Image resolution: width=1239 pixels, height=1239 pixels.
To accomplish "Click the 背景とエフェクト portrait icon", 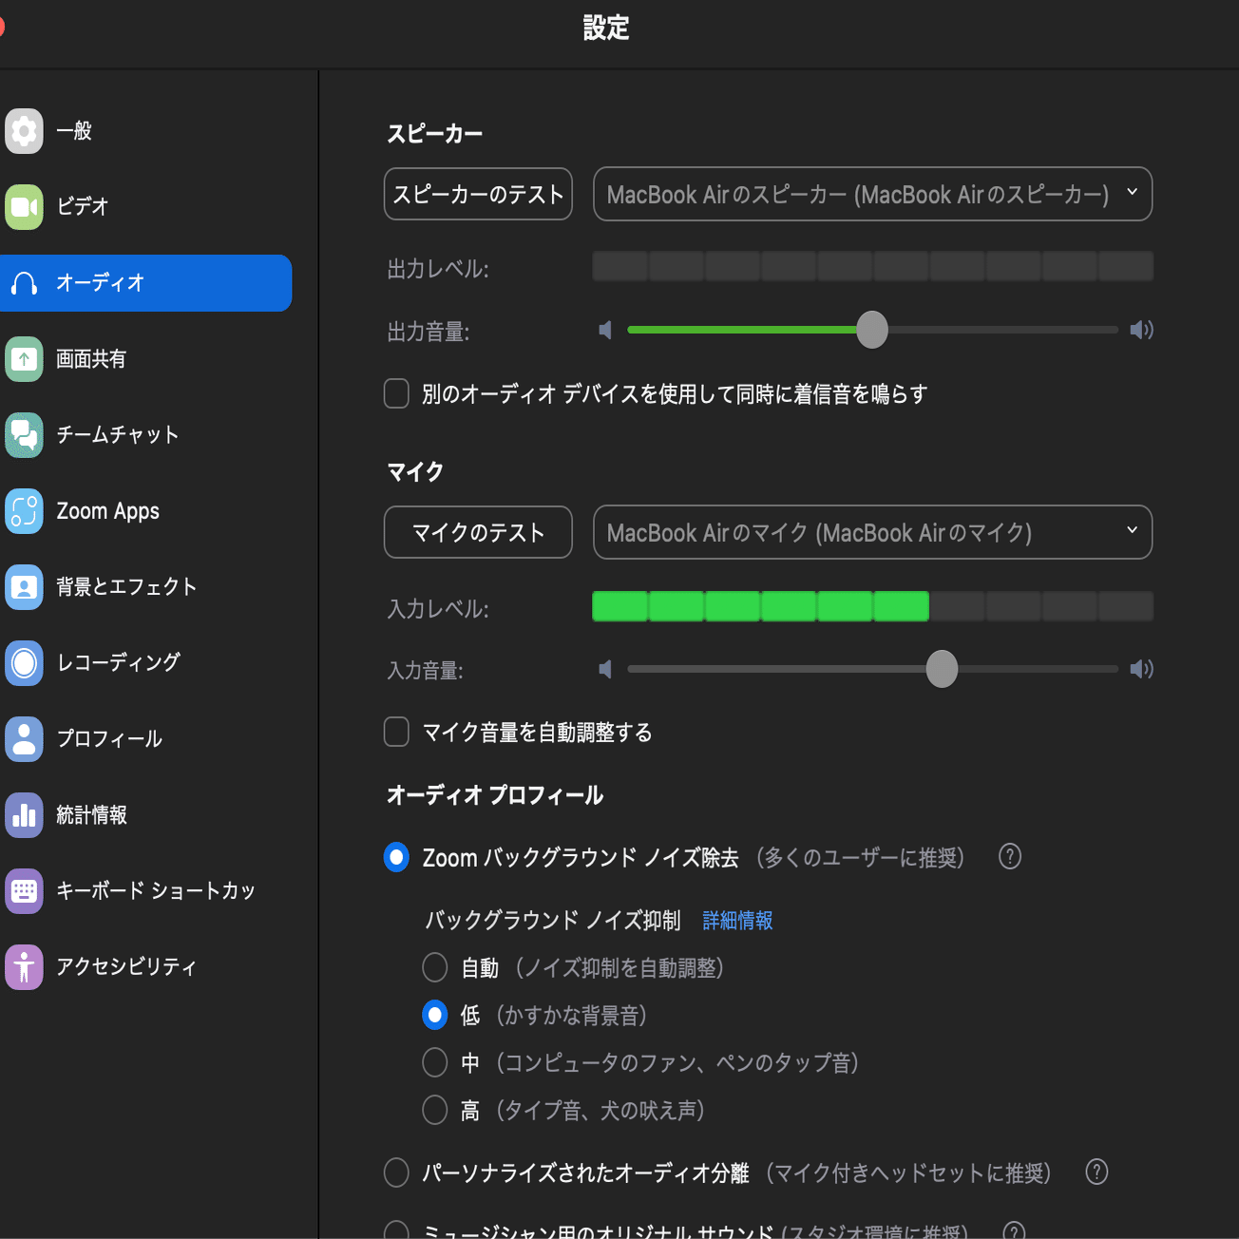I will (24, 587).
